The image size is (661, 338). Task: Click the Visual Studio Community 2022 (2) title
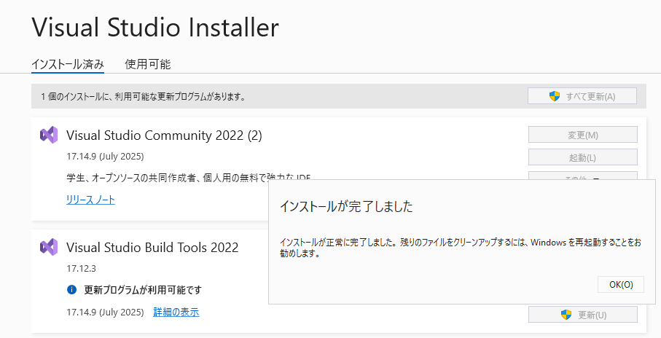click(x=164, y=135)
